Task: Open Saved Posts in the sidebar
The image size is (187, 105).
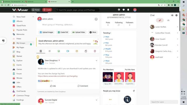Action: point(21,26)
